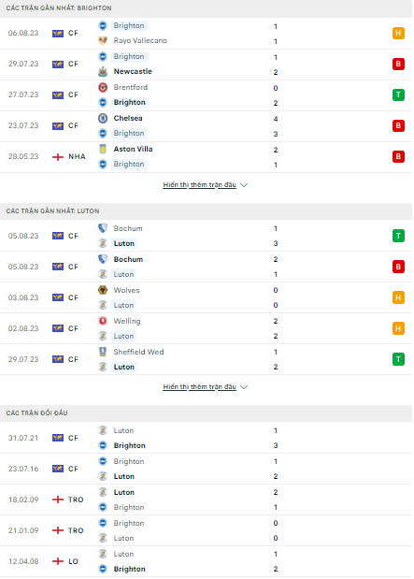Click the Newcastle club crest icon
Viewport: 414px width, 579px height.
click(x=103, y=72)
